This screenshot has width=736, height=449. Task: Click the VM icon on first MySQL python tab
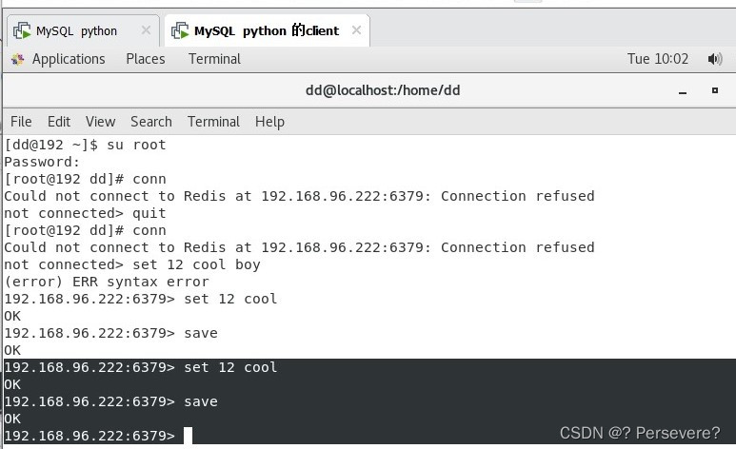[x=22, y=31]
